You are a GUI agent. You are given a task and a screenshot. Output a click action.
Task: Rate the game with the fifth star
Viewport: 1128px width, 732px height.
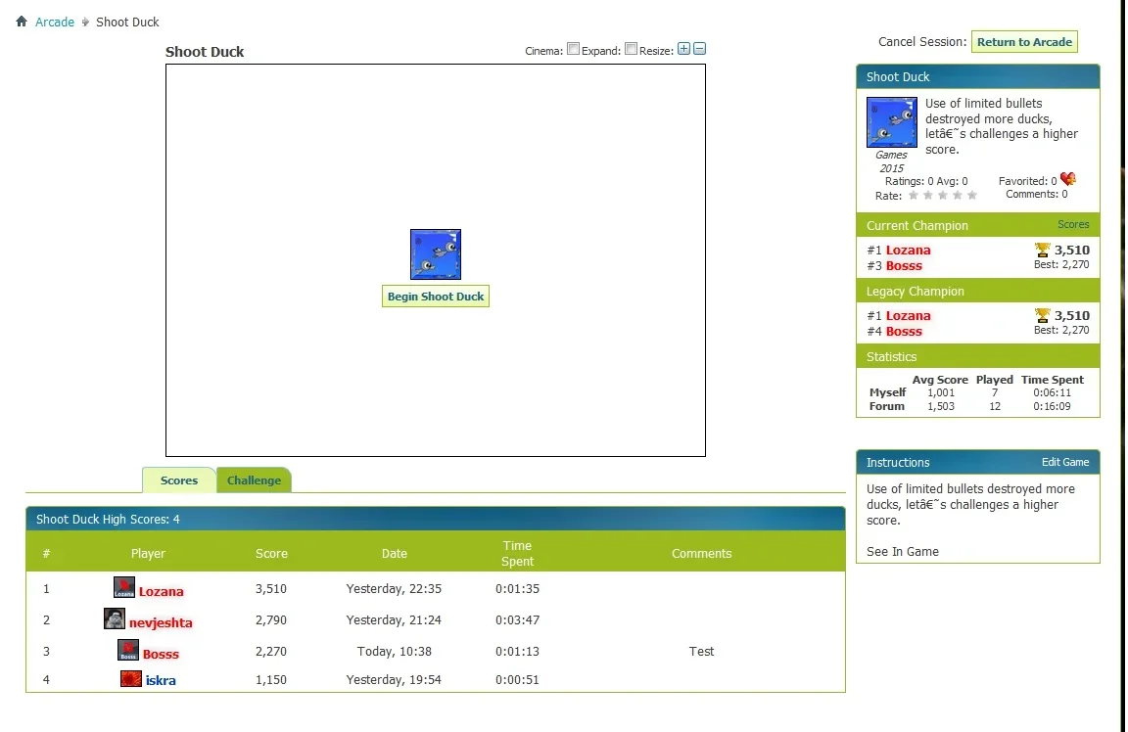point(972,196)
